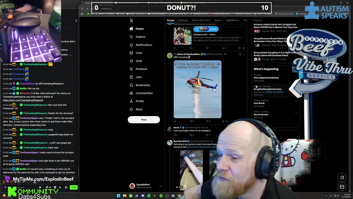The height and width of the screenshot is (199, 353).
Task: Open more options for Secret Service trend
Action: click(296, 112)
